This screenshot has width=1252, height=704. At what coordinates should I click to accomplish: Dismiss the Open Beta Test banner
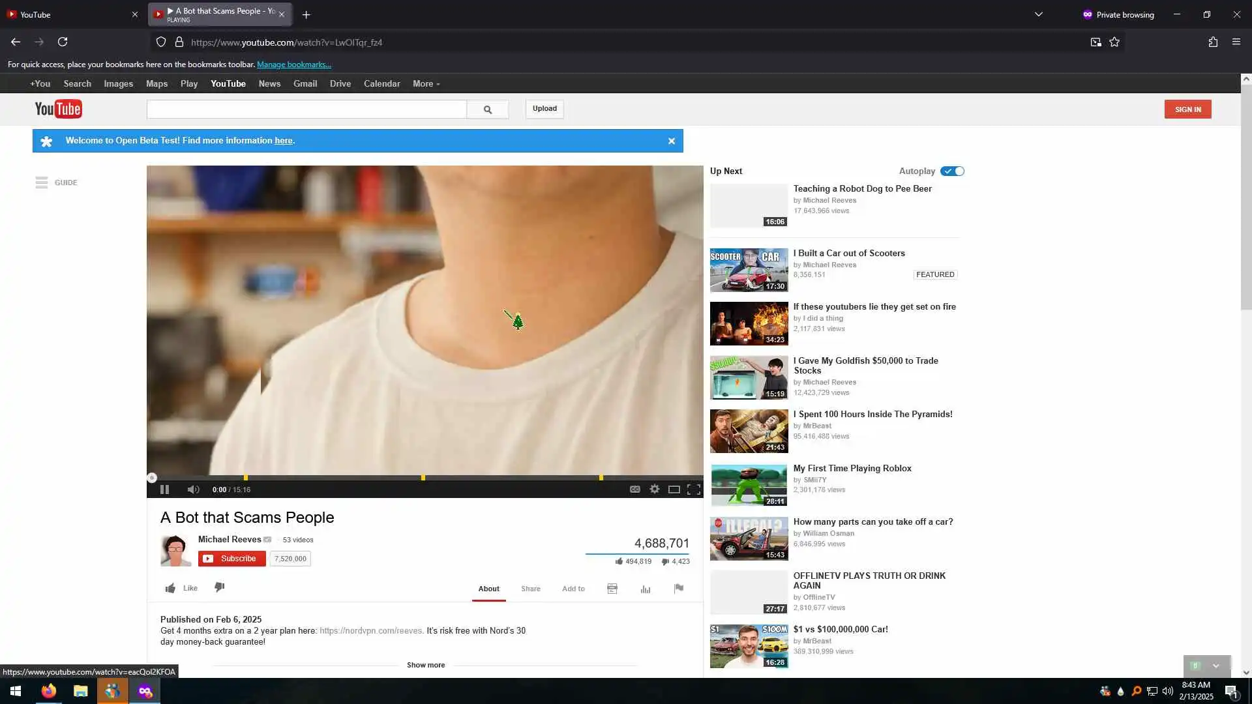671,141
